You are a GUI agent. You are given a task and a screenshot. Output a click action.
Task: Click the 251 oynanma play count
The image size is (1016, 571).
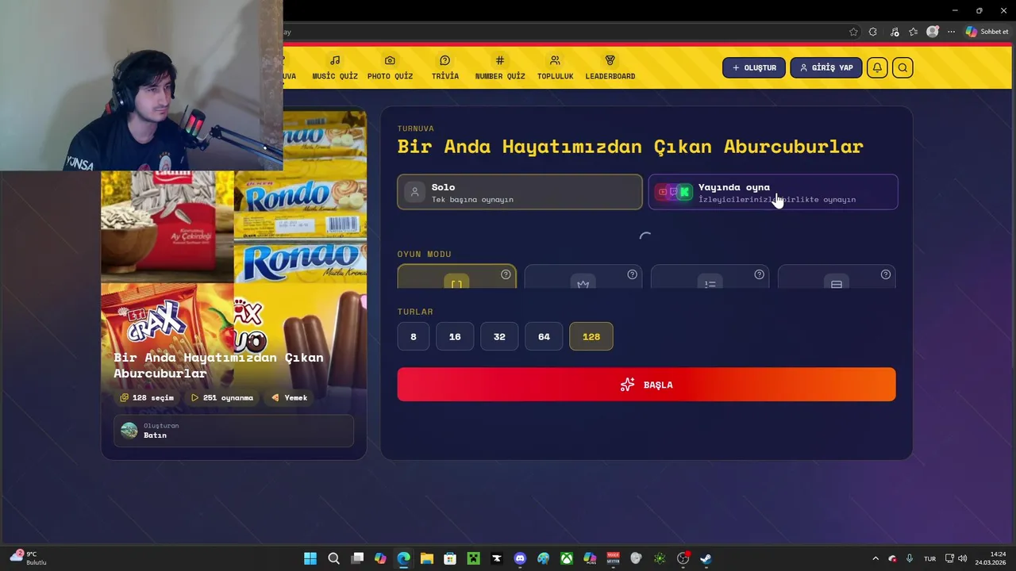click(222, 397)
